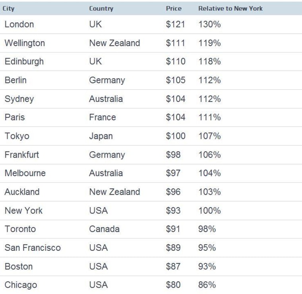The image size is (302, 294).
Task: Select the Tokyo city cell
Action: (x=17, y=136)
